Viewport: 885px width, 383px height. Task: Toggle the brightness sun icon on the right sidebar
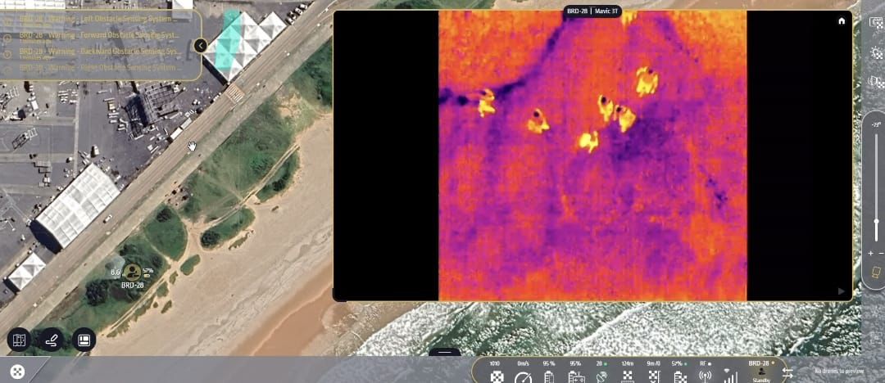click(875, 53)
